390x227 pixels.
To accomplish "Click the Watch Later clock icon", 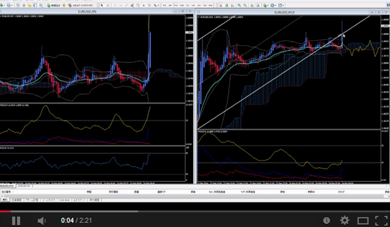I will point(326,220).
